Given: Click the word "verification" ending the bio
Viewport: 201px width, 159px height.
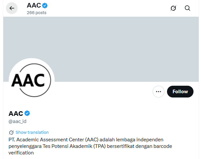Looking at the screenshot, I should point(21,152).
